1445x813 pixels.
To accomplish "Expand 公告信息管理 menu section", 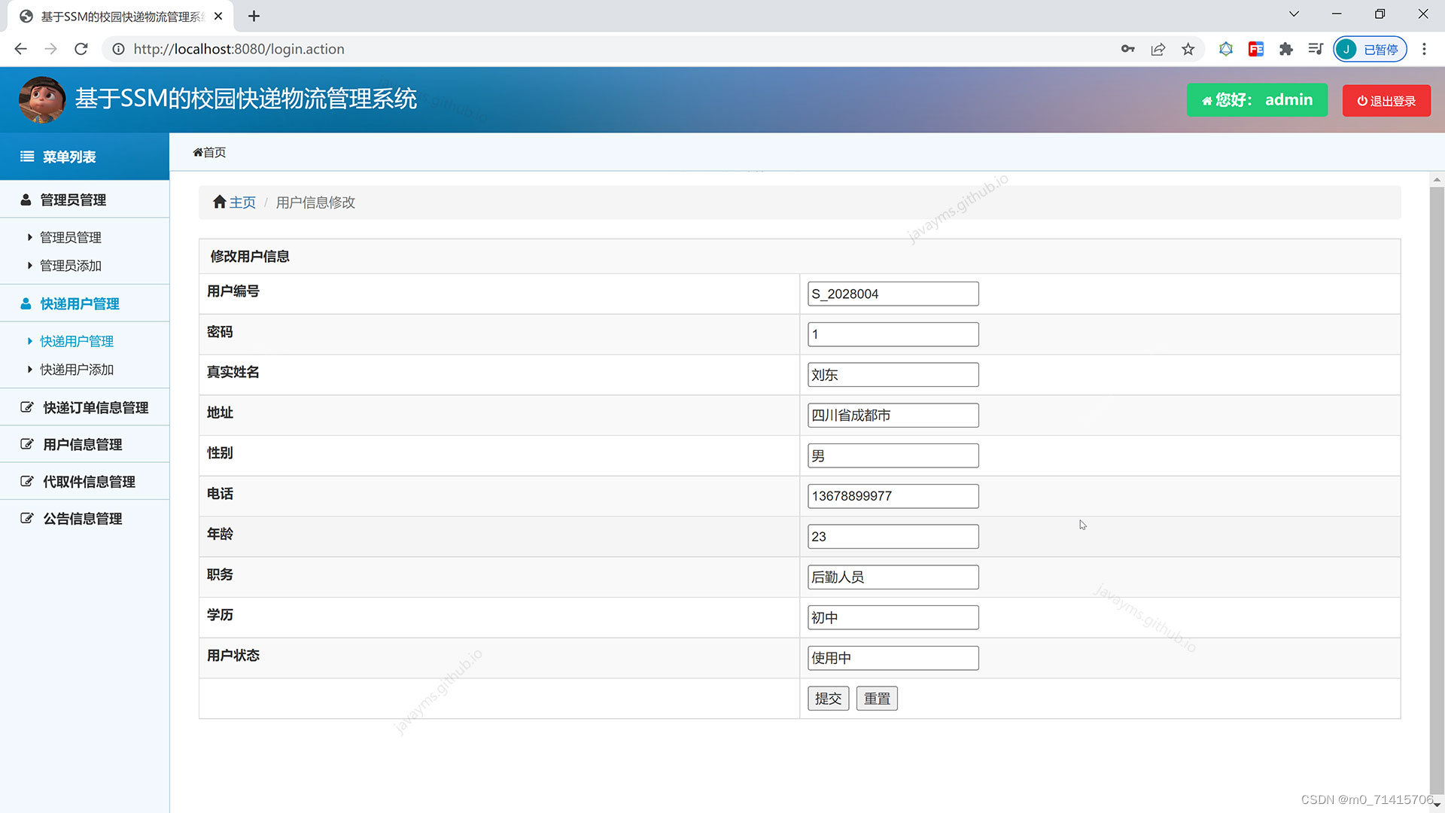I will 82,519.
